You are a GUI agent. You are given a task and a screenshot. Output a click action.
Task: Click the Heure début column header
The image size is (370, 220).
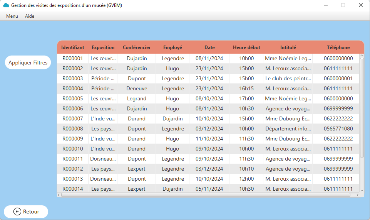click(x=246, y=47)
